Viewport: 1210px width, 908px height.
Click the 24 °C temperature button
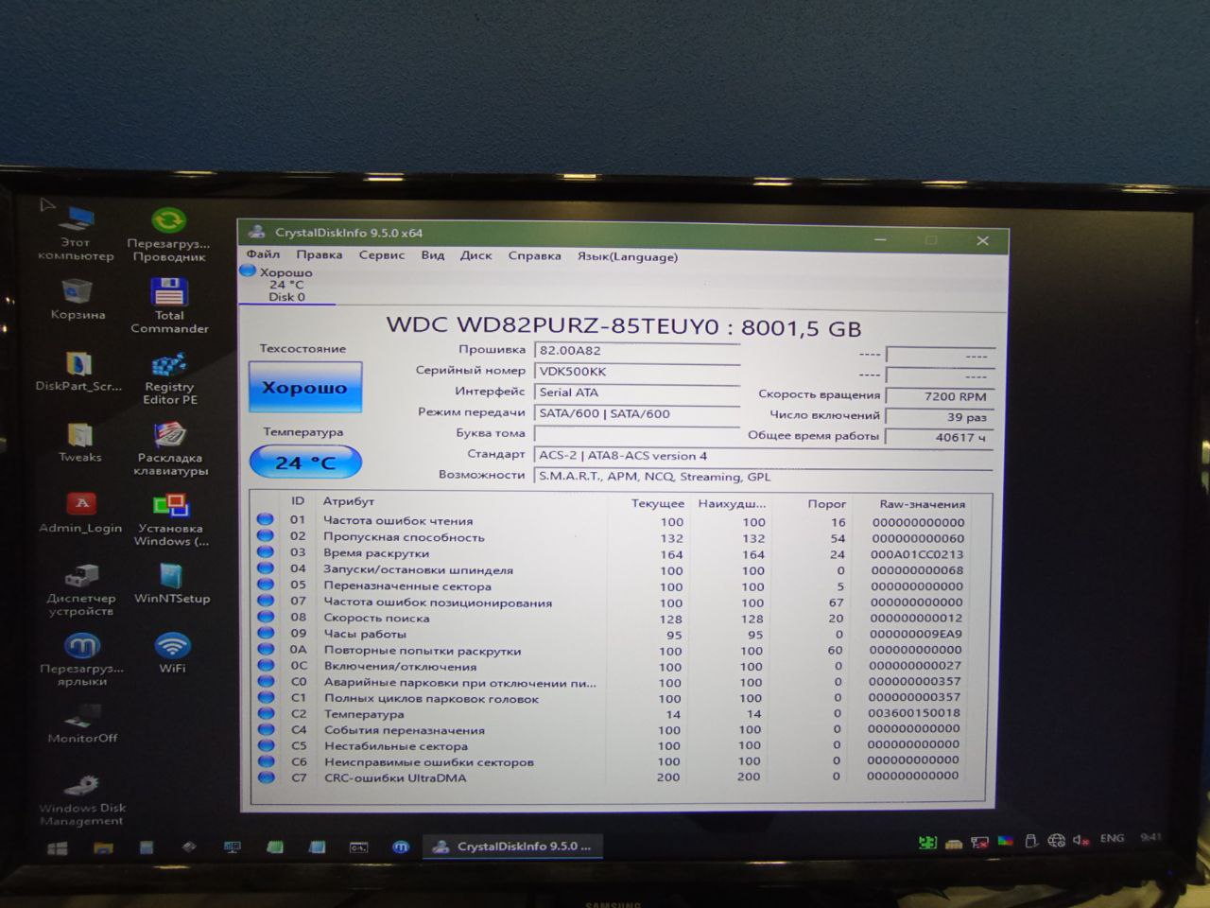coord(304,463)
